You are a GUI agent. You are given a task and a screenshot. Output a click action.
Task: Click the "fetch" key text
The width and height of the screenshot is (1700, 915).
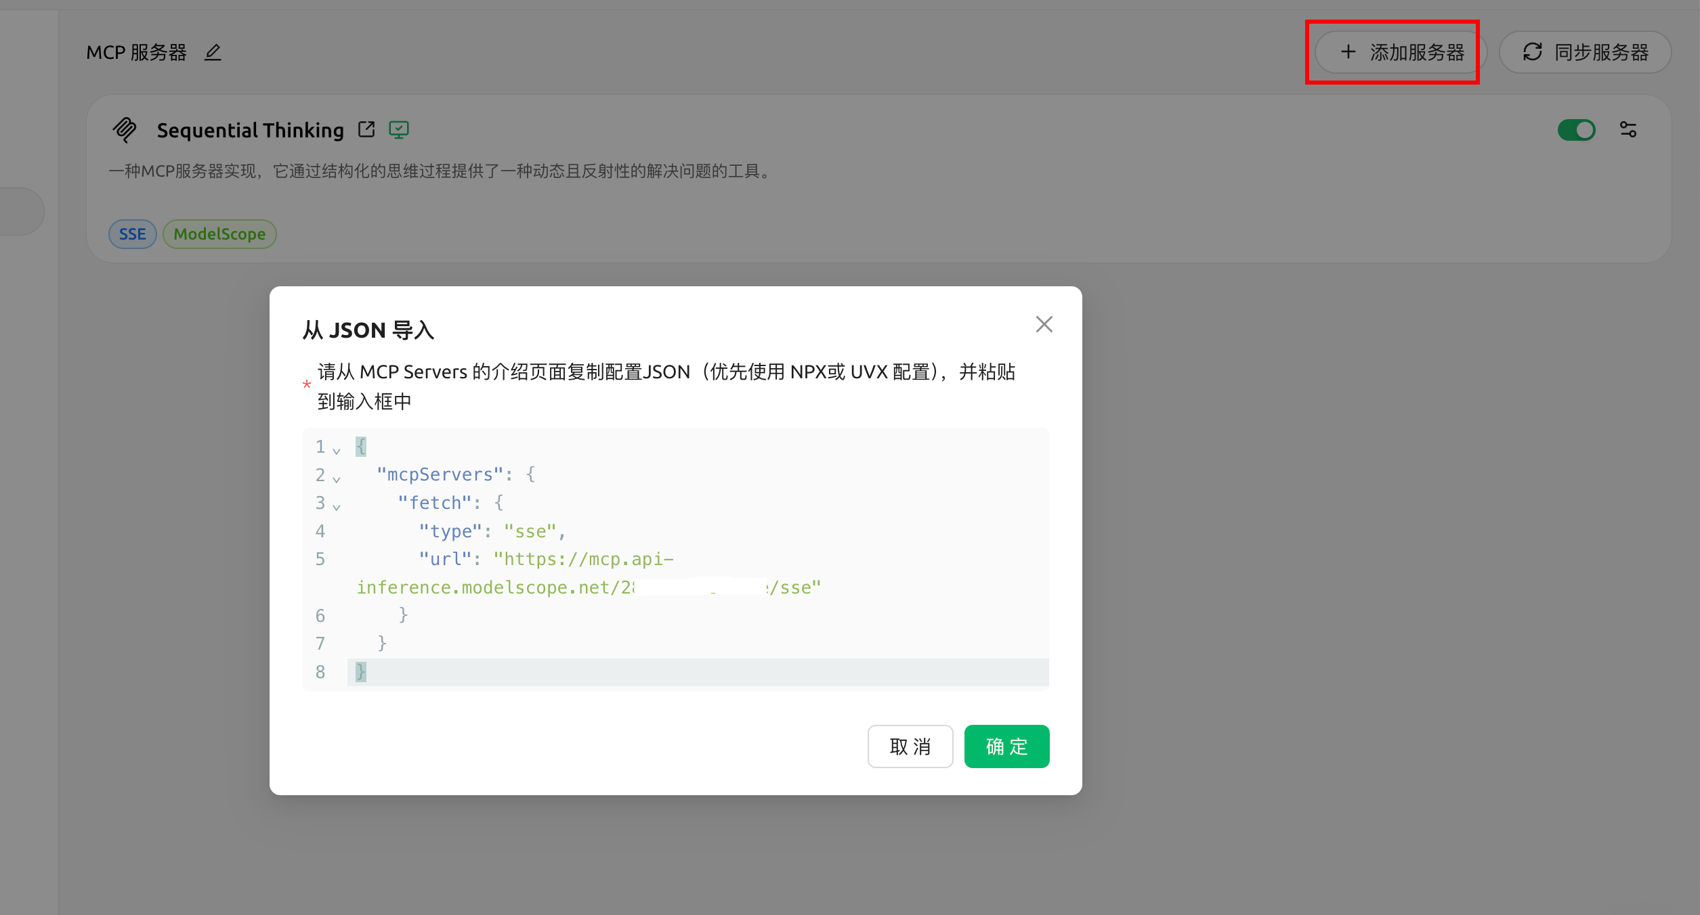434,503
